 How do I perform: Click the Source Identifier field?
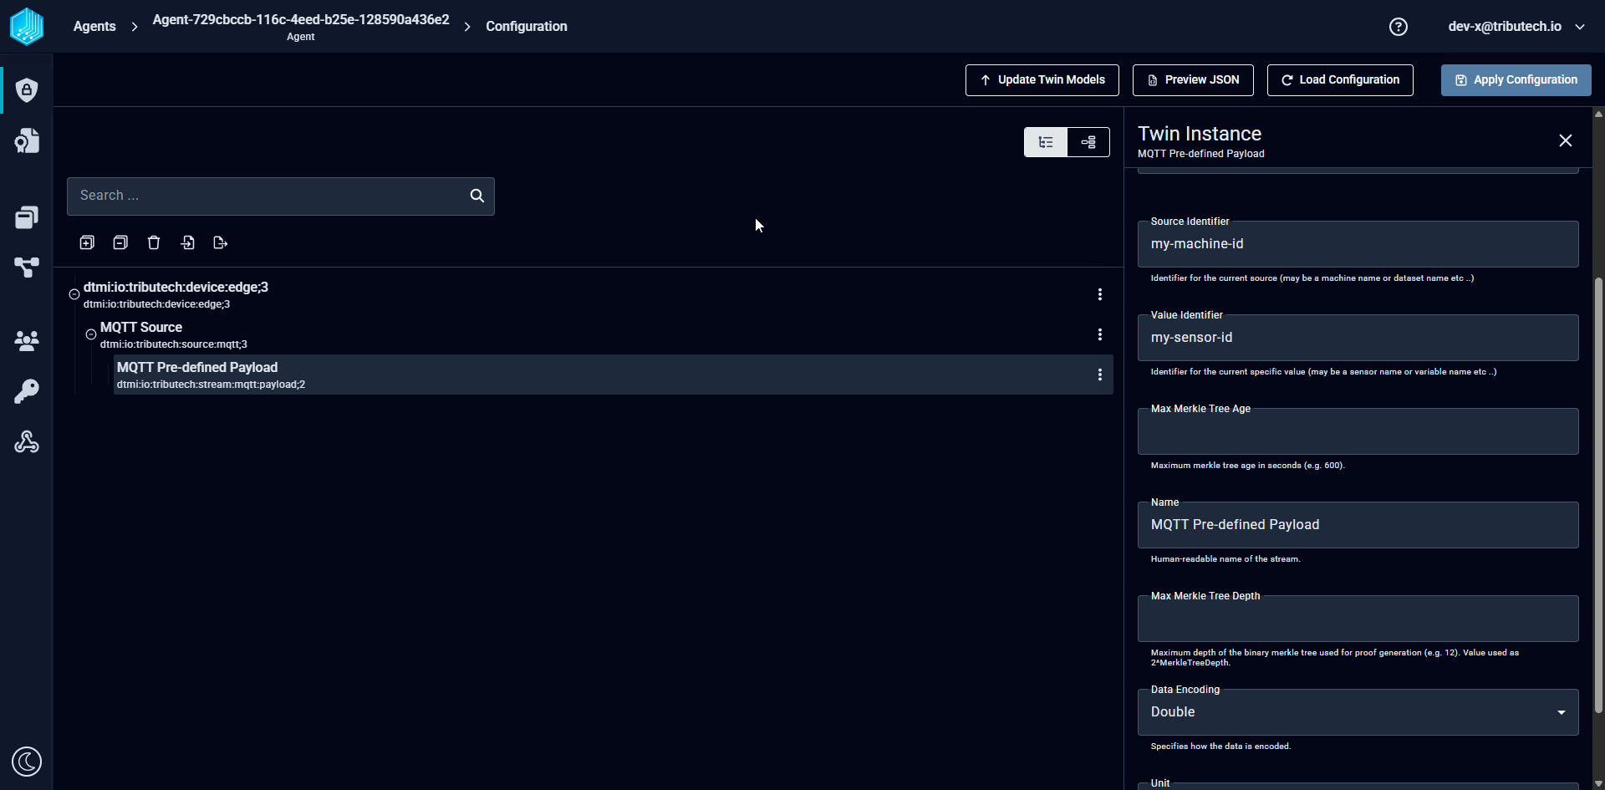1358,244
